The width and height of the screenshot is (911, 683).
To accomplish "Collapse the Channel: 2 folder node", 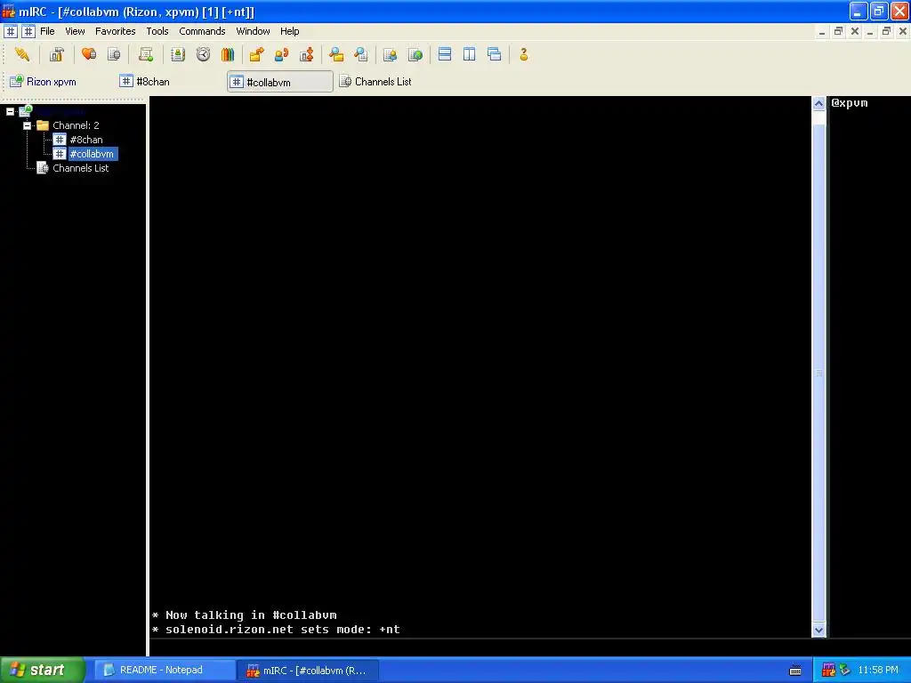I will click(x=27, y=125).
